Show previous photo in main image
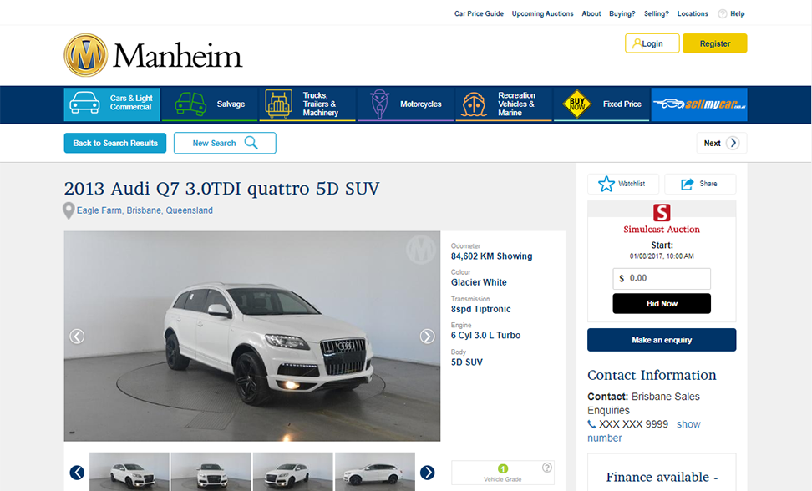 (77, 337)
